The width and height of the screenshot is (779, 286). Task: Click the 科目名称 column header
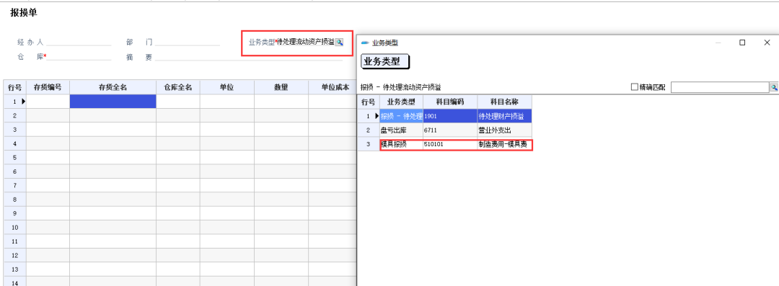click(505, 102)
